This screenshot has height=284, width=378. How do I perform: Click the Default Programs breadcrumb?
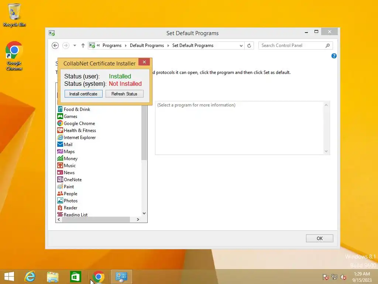[147, 45]
